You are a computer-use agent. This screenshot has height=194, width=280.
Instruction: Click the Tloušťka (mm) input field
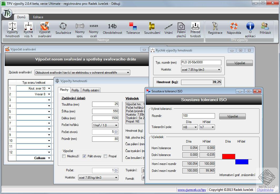pyautogui.click(x=105, y=105)
